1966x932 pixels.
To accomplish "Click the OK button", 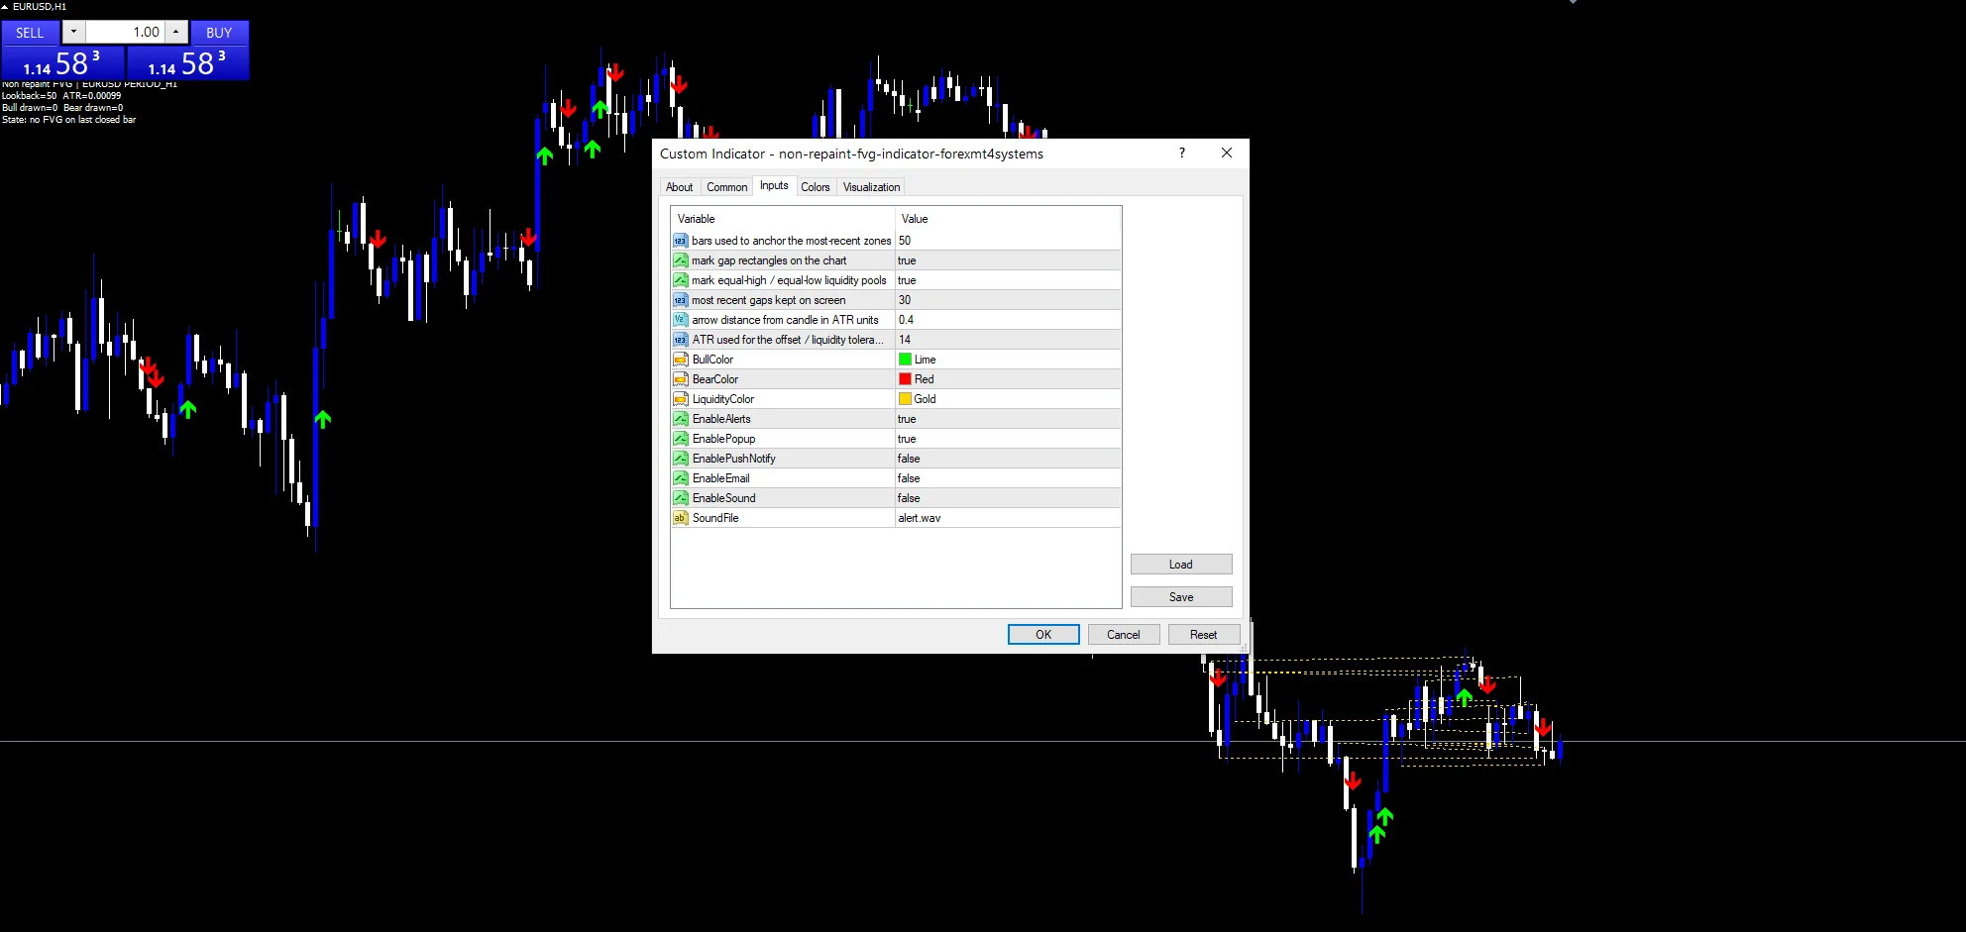I will [x=1043, y=635].
